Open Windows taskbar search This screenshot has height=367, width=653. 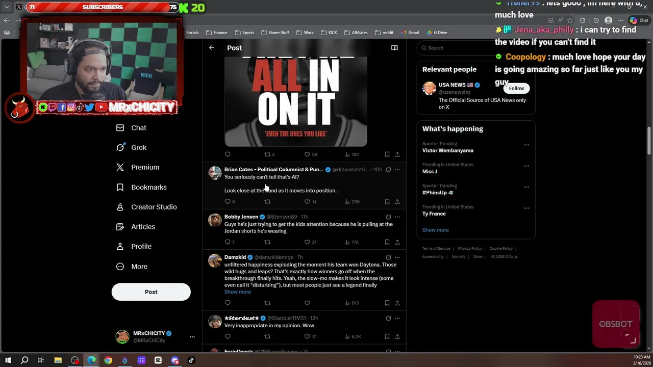[24, 360]
